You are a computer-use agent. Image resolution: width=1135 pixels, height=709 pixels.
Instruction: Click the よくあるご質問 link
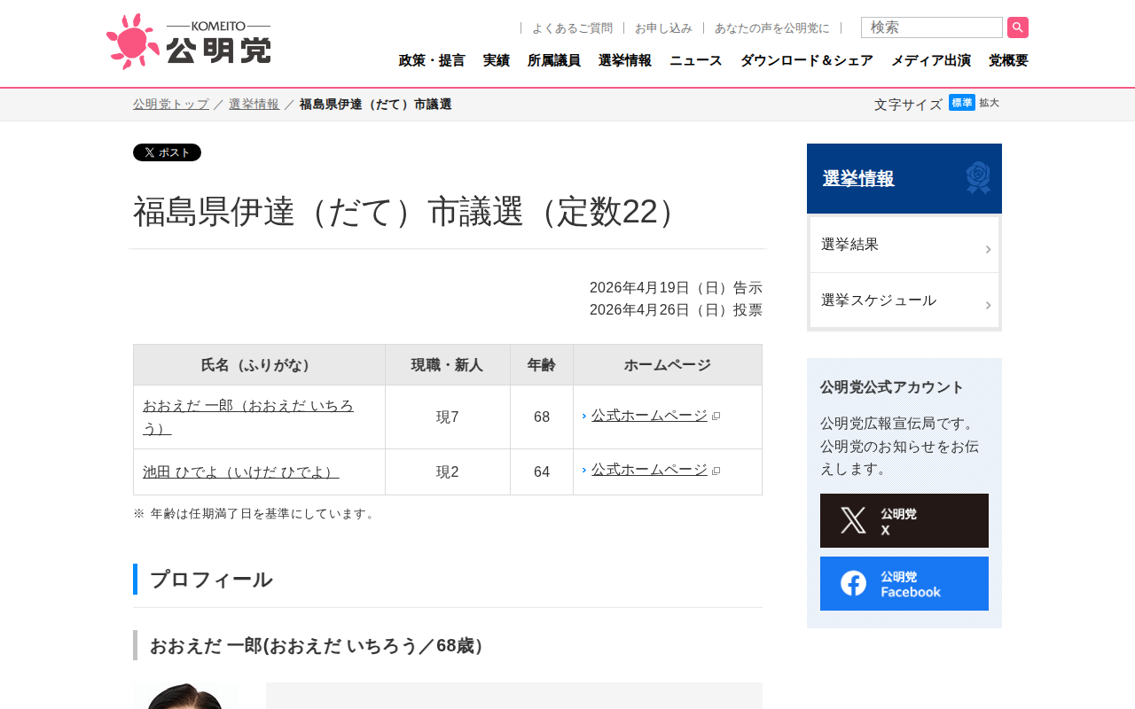[x=572, y=27]
